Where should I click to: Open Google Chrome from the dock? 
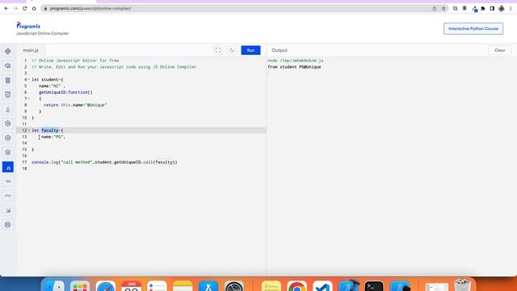[x=296, y=285]
